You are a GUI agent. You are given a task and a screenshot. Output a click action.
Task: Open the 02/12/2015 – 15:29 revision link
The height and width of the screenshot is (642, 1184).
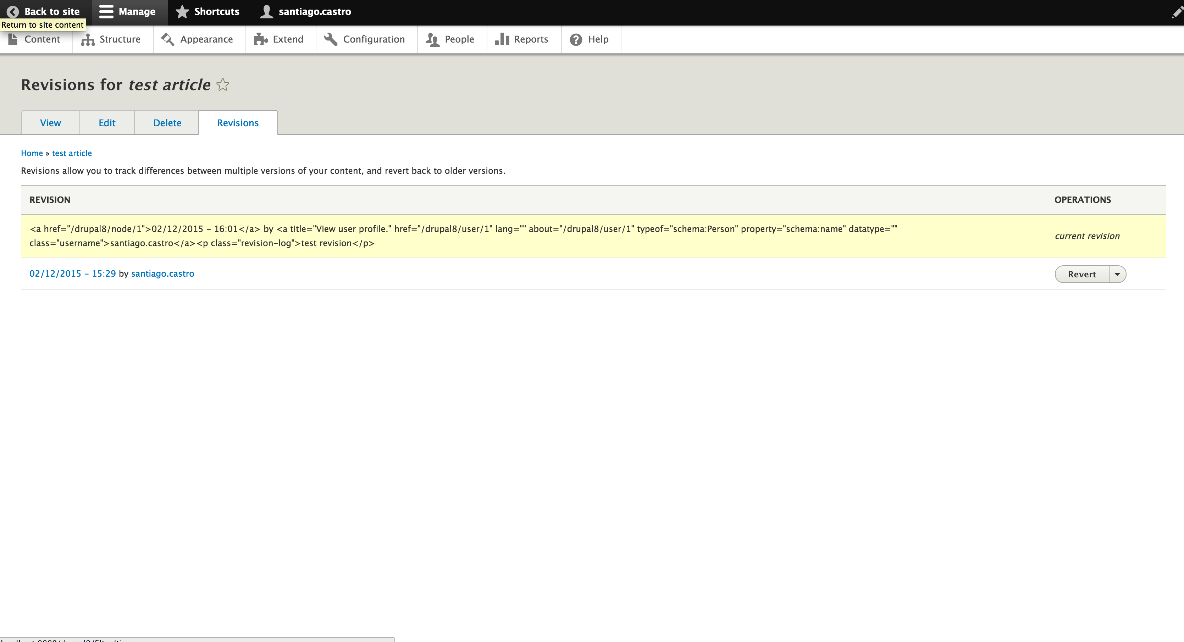(x=72, y=273)
